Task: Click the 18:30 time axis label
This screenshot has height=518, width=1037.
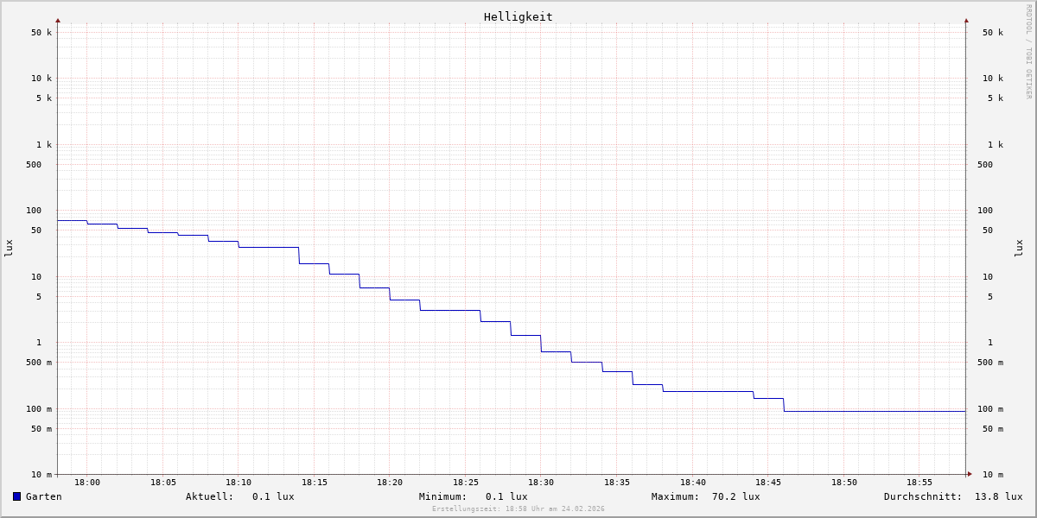Action: coord(541,483)
